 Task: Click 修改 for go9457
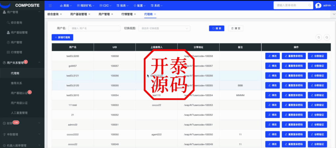[272, 66]
